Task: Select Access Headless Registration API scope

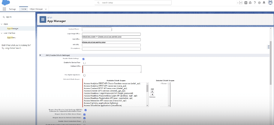Action: 108,98
